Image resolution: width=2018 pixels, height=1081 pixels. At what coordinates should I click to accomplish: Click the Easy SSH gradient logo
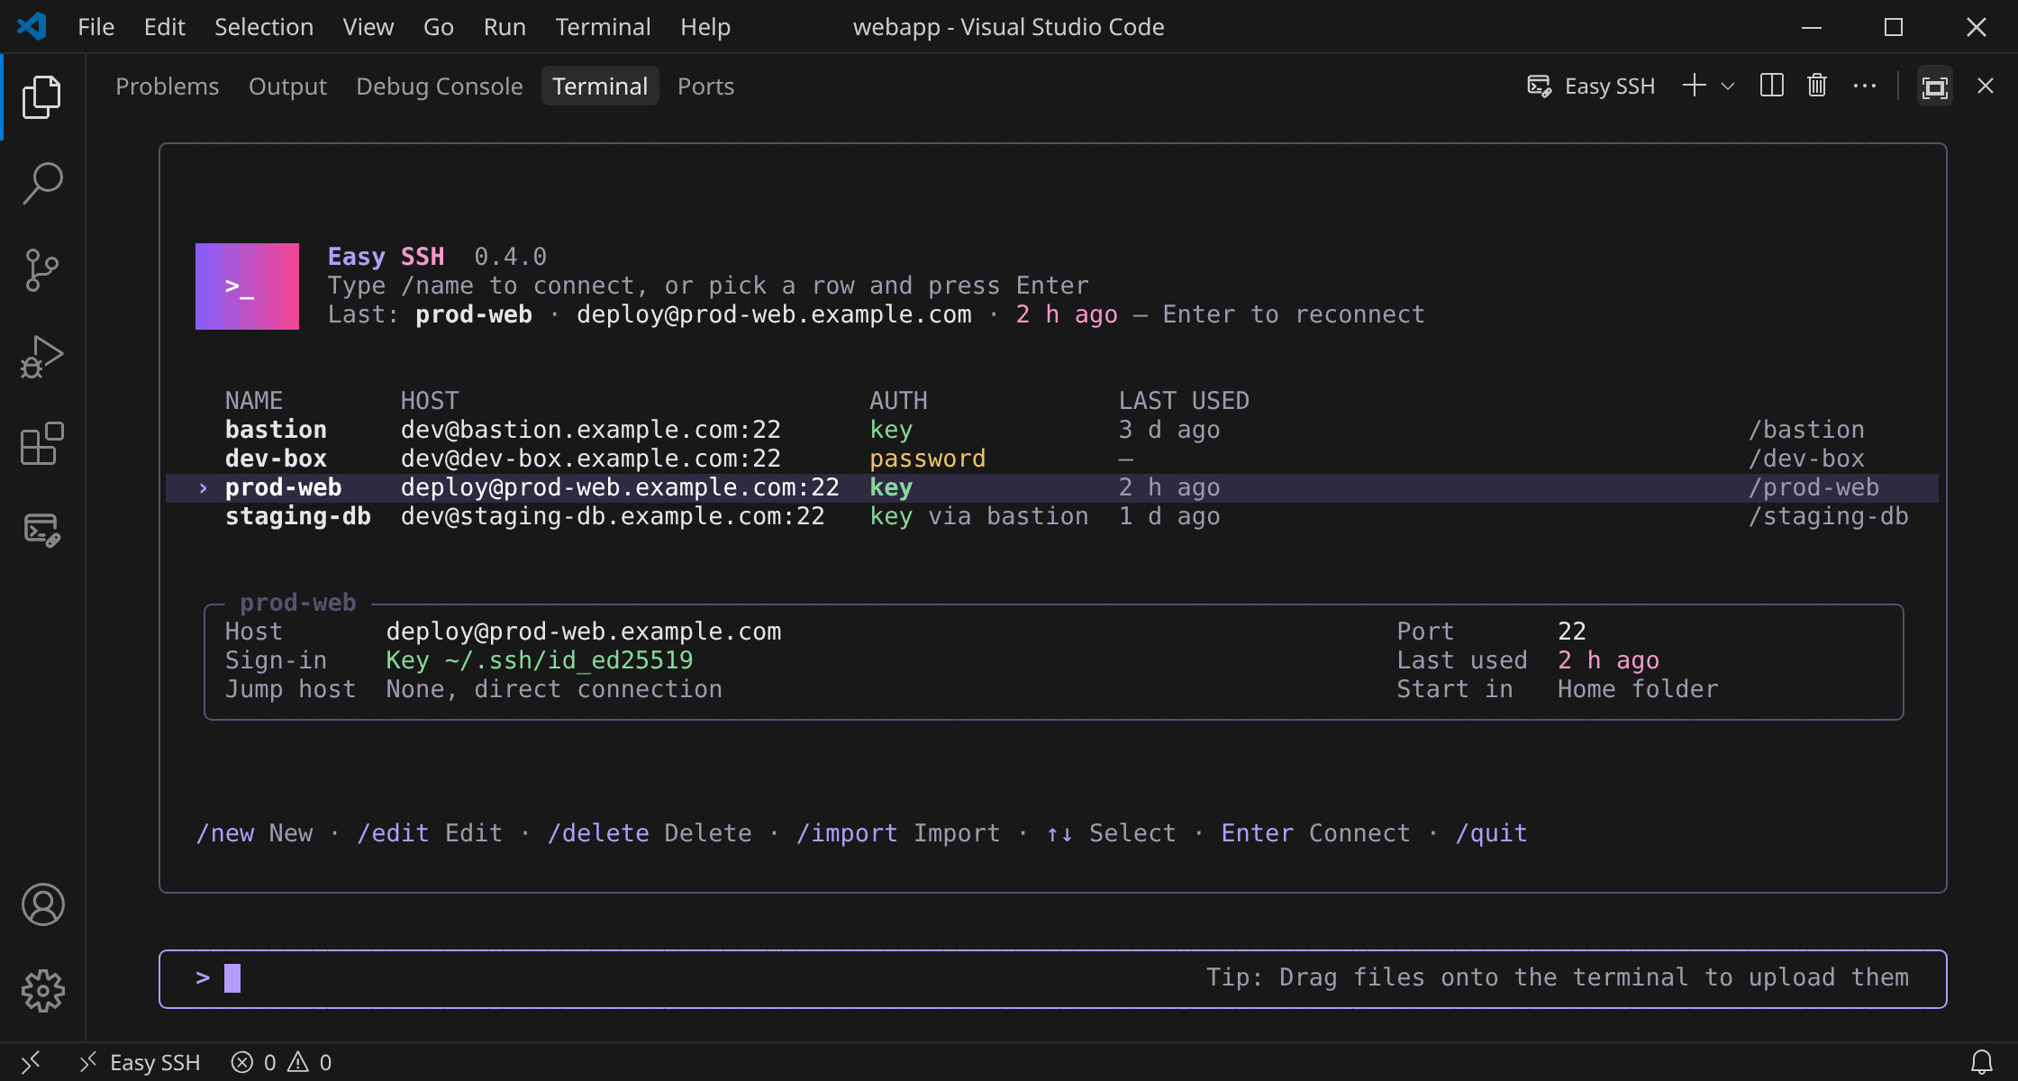click(x=247, y=286)
